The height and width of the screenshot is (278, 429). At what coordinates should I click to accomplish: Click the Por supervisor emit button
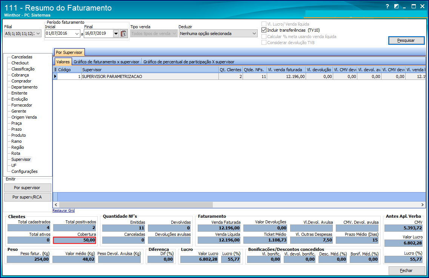coord(28,188)
